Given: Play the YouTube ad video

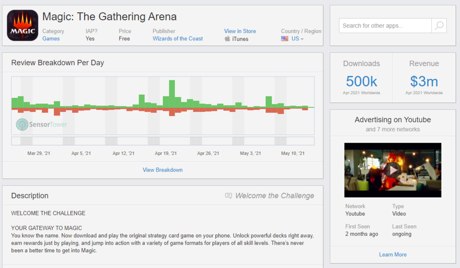Looking at the screenshot, I should point(392,170).
